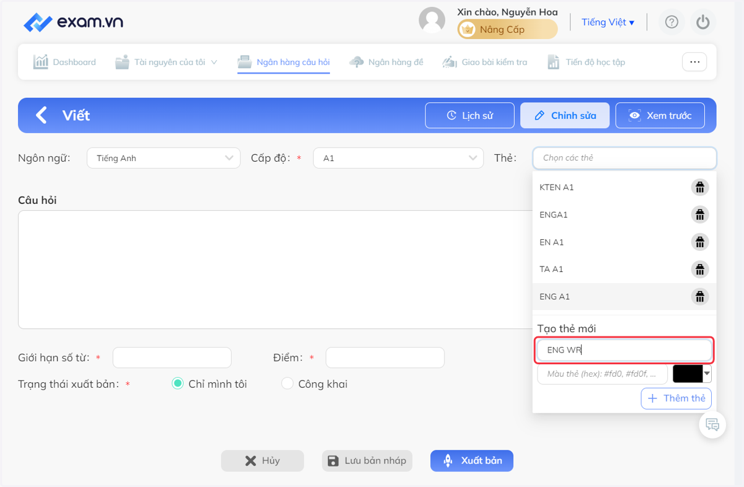The image size is (744, 487).
Task: Delete the ENG A1 tag with trash icon
Action: pyautogui.click(x=700, y=296)
